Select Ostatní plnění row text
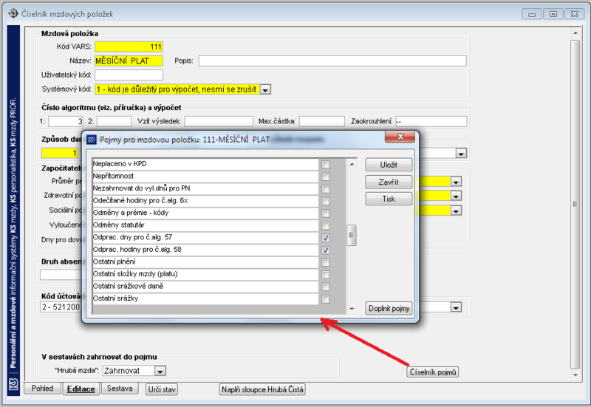 [x=115, y=261]
